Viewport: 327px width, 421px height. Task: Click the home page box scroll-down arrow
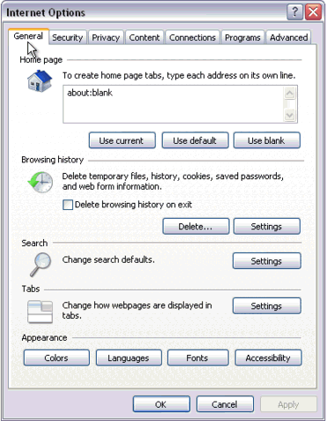[x=290, y=115]
